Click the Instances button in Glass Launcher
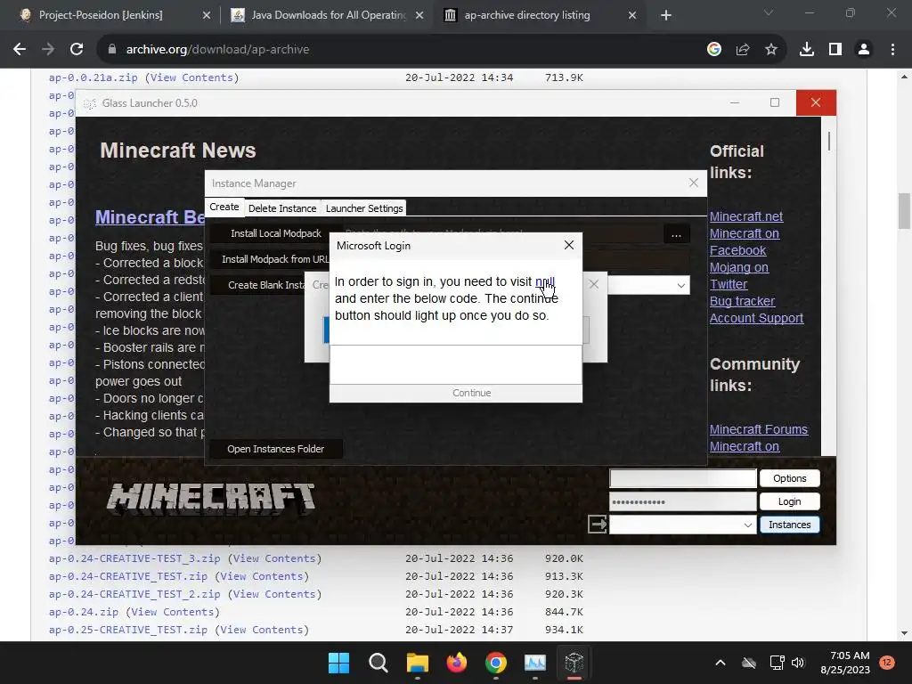912x684 pixels. click(789, 525)
